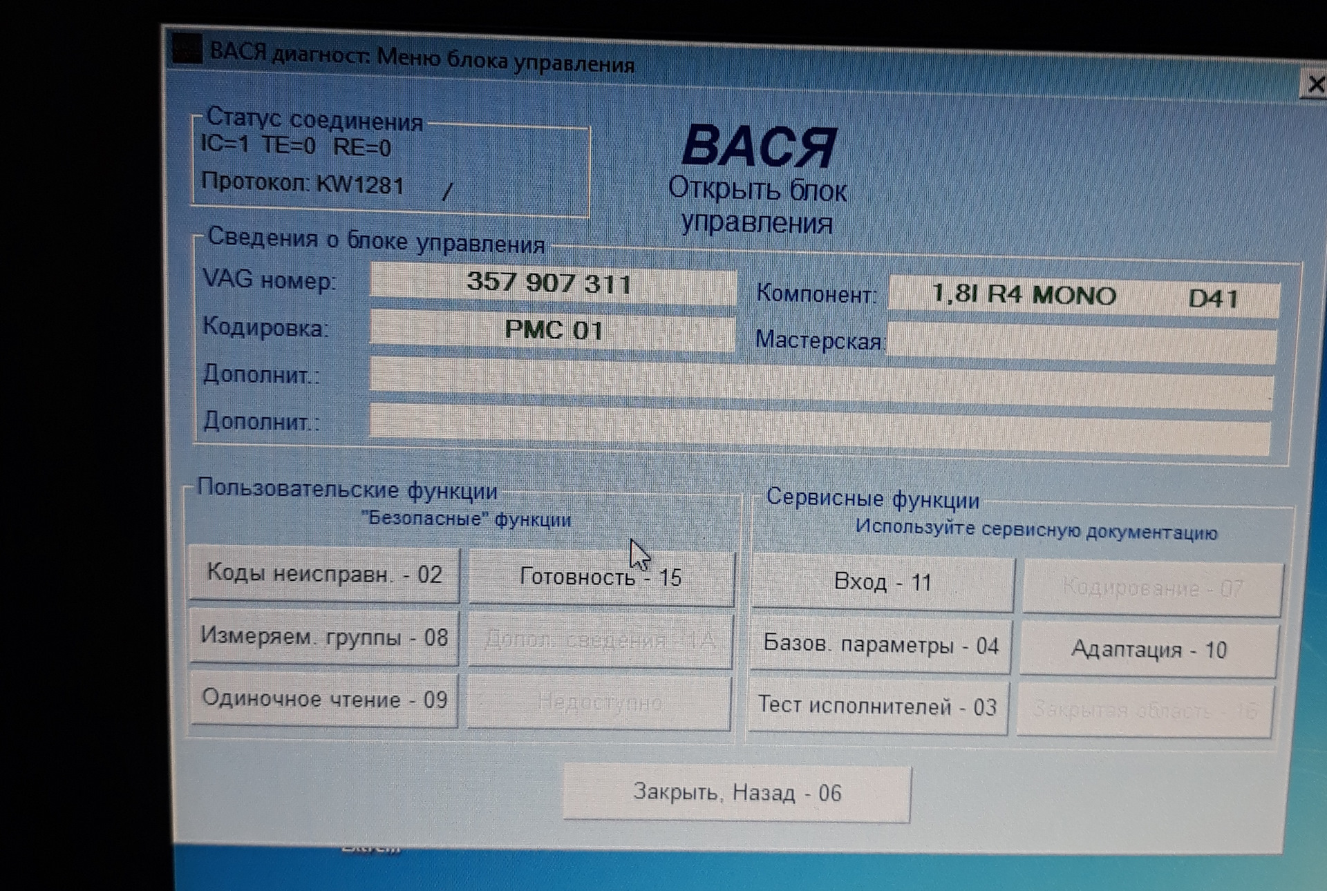Click the Готовность - 15 button

(601, 577)
